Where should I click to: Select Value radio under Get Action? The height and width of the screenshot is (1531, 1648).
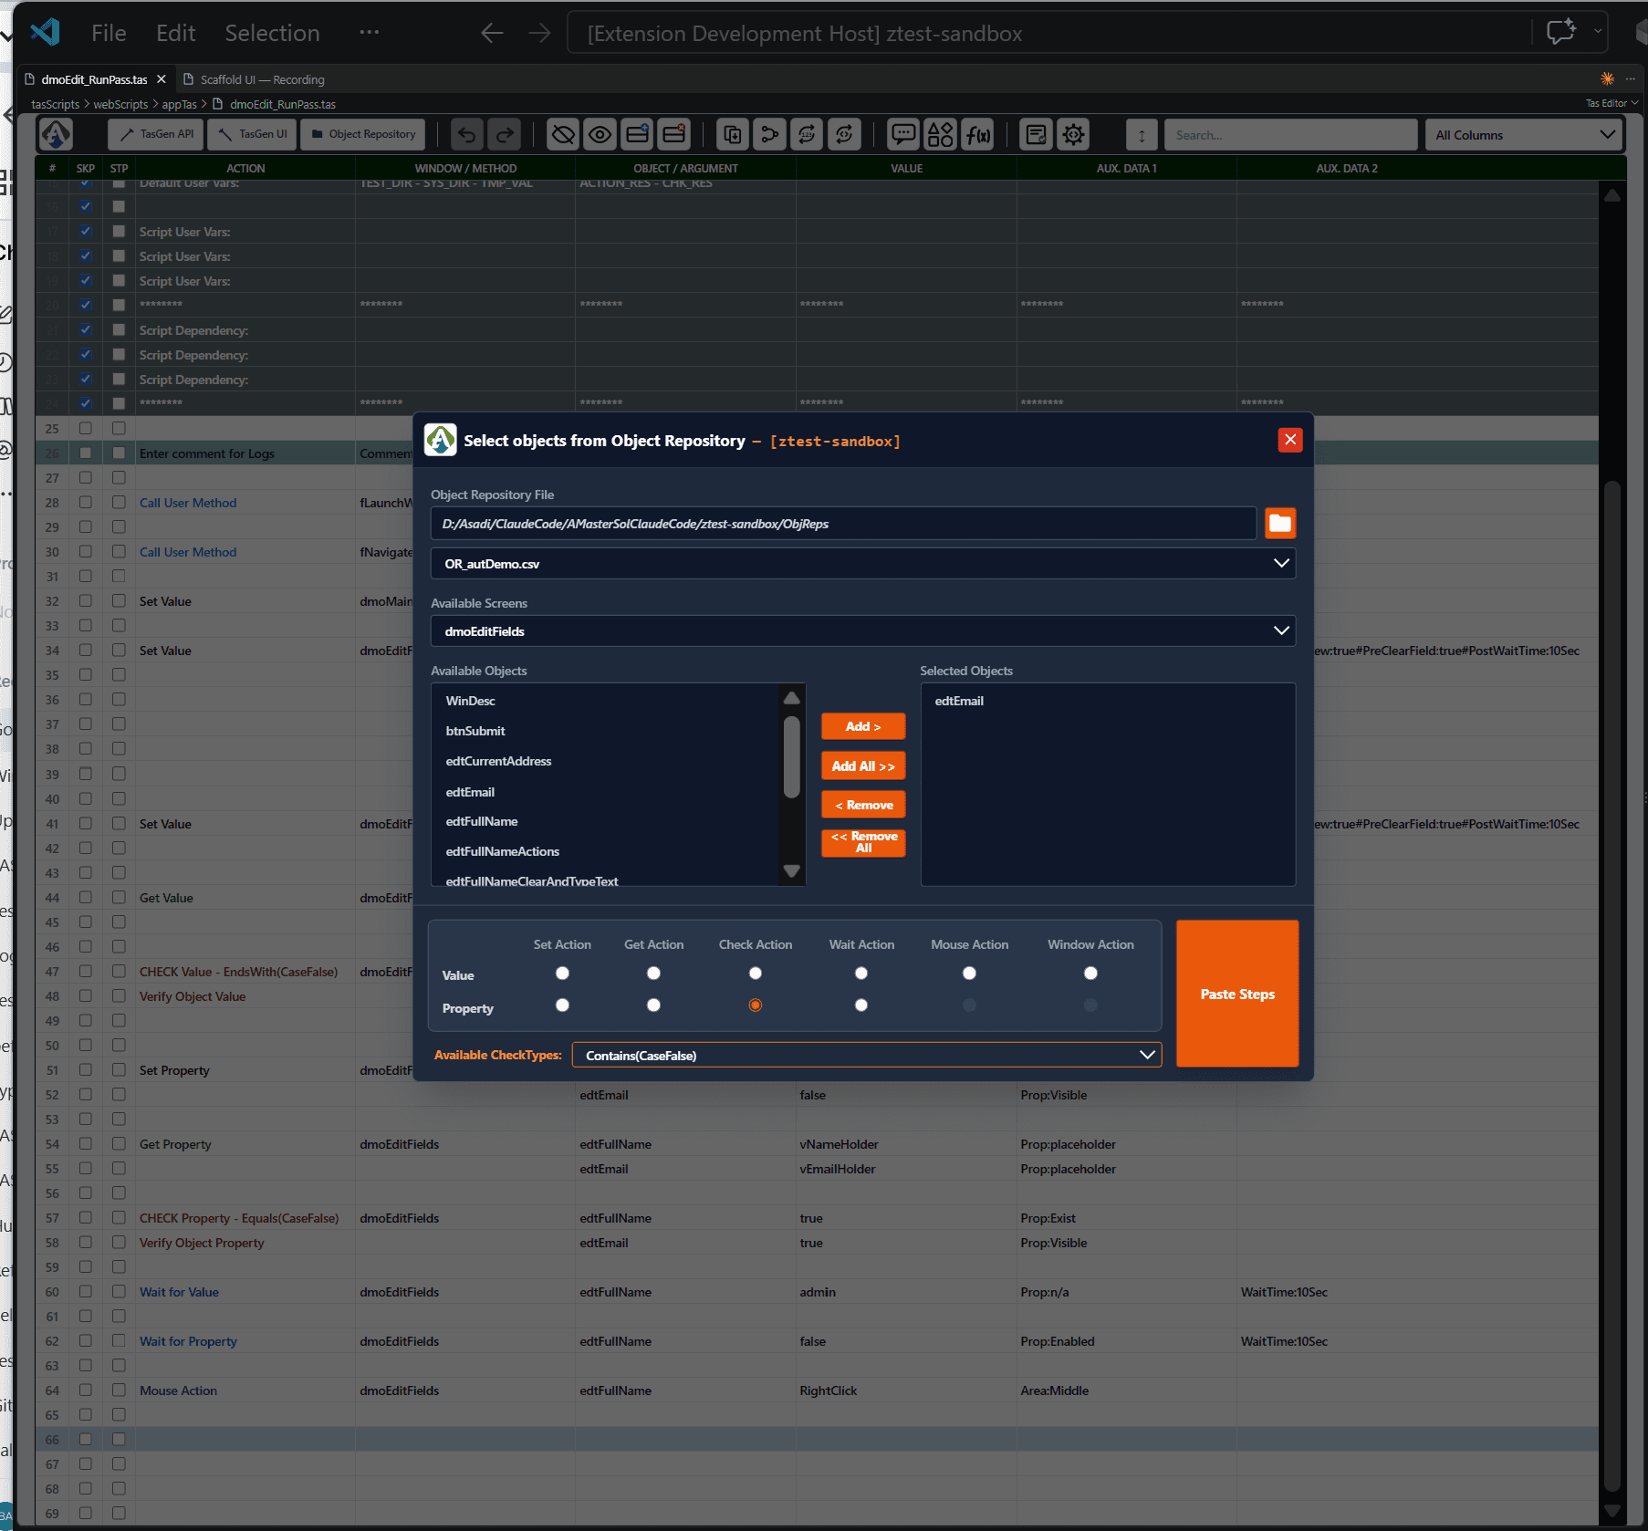coord(653,974)
